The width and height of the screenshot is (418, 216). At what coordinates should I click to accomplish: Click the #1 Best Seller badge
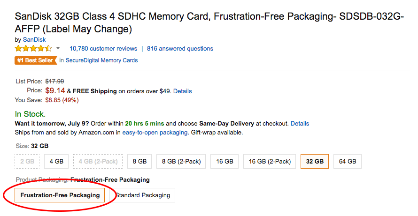point(35,60)
